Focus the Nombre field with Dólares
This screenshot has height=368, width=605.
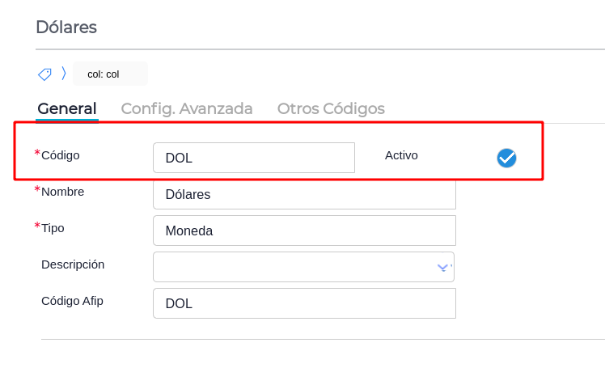[x=303, y=194]
